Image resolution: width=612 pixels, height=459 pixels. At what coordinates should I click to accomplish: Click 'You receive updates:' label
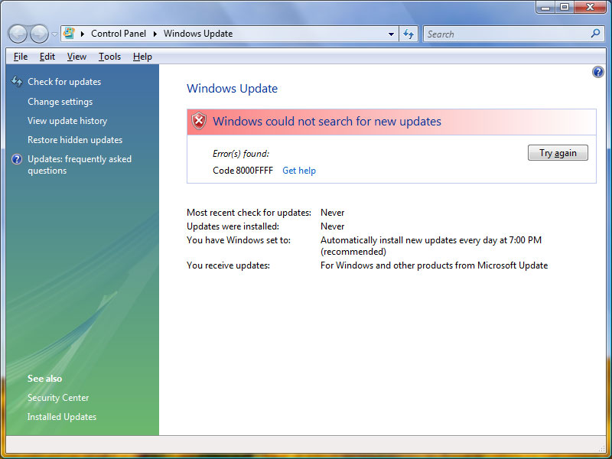pos(228,265)
